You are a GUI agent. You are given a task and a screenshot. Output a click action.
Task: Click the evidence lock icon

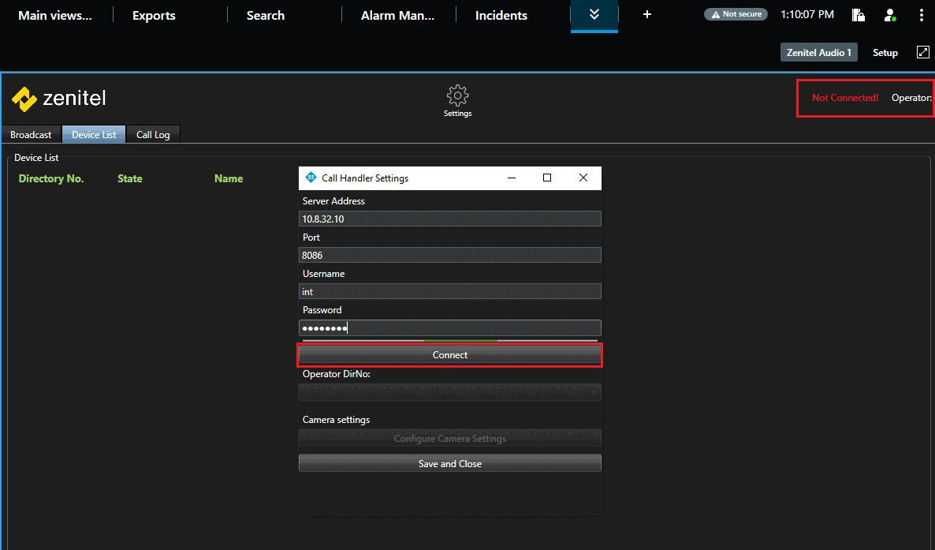859,15
